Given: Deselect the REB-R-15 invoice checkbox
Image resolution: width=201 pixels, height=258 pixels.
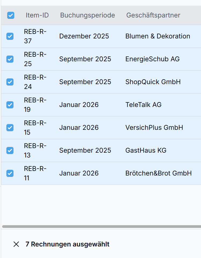Looking at the screenshot, I should coord(10,128).
